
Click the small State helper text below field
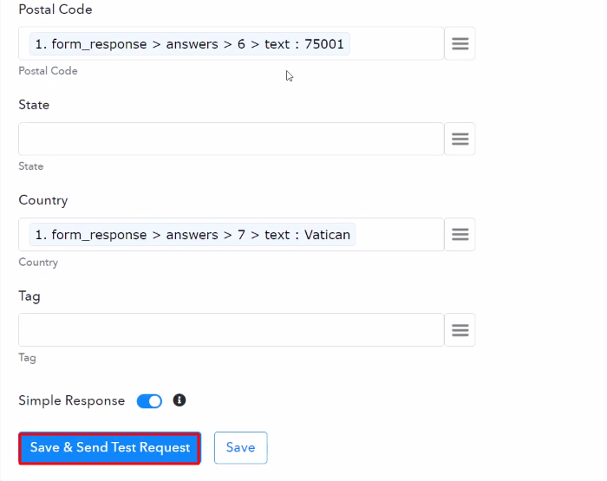pos(31,166)
